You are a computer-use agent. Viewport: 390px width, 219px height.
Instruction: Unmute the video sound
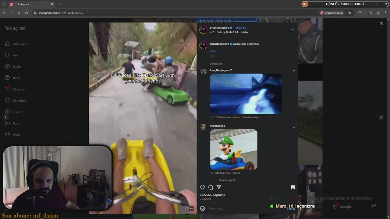[x=191, y=208]
